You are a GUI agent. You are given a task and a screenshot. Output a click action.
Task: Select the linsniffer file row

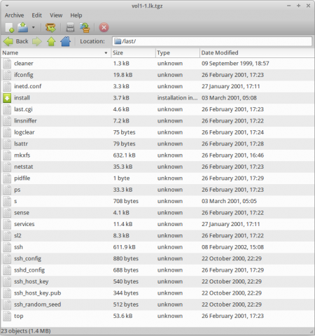point(157,121)
